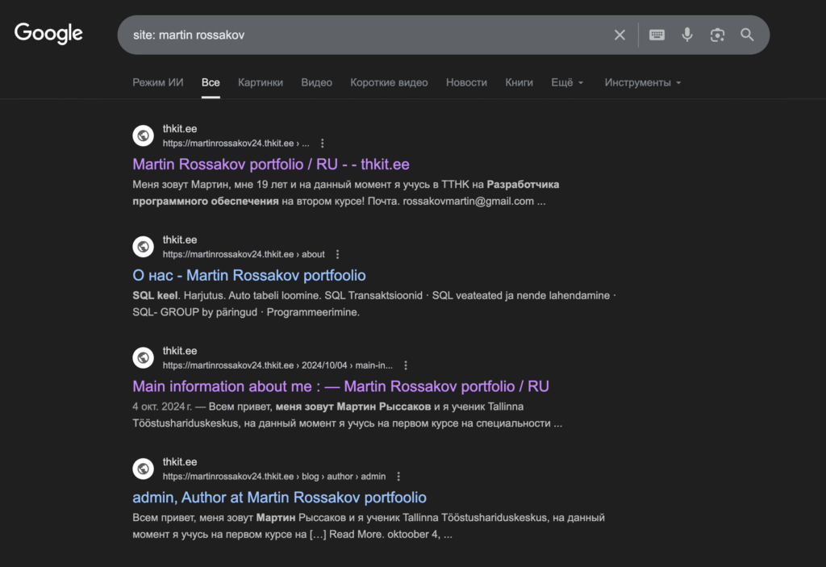This screenshot has height=567, width=826.
Task: Start voice search with microphone icon
Action: click(x=687, y=35)
